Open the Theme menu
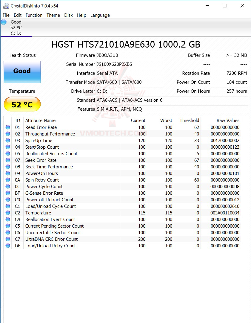This screenshot has width=251, height=323. [53, 15]
